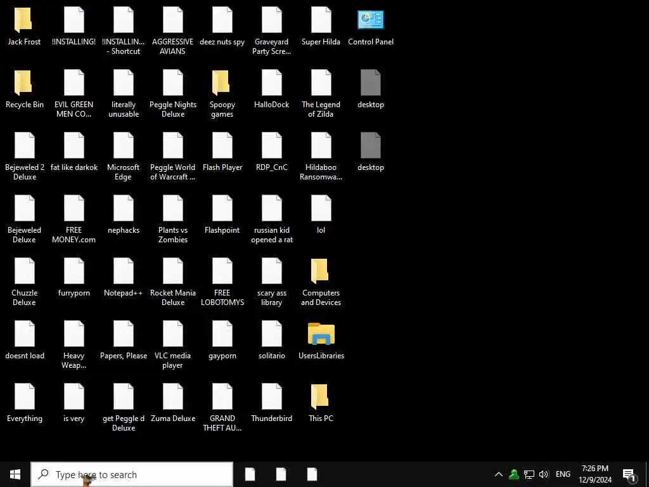The image size is (649, 487).
Task: Select the Super Hilda icon
Action: [x=321, y=20]
